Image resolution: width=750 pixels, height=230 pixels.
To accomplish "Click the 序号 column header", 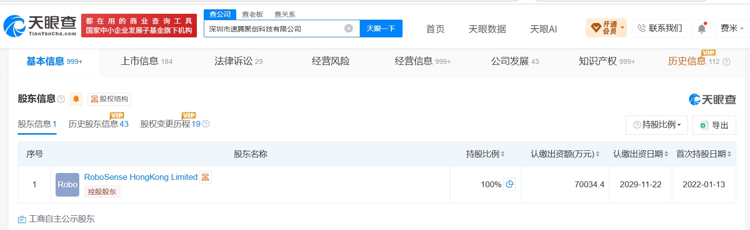I will tap(34, 154).
